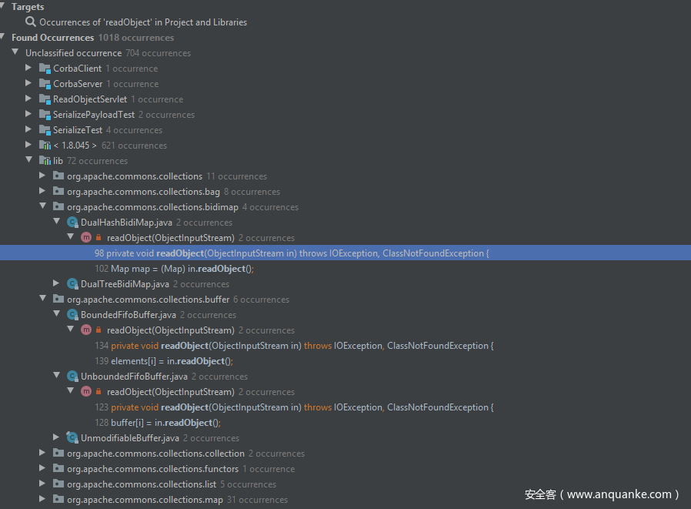Expand the org.apache.commons.collections.map package

(43, 500)
